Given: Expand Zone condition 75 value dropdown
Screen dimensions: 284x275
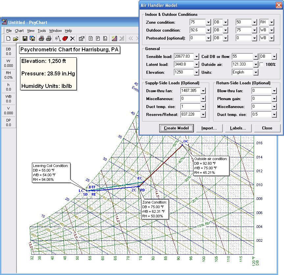Looking at the screenshot, I should tap(208, 22).
